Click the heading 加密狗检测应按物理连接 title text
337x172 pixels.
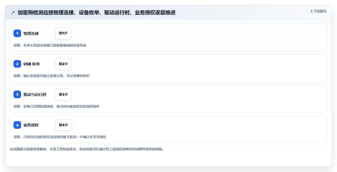coord(97,12)
